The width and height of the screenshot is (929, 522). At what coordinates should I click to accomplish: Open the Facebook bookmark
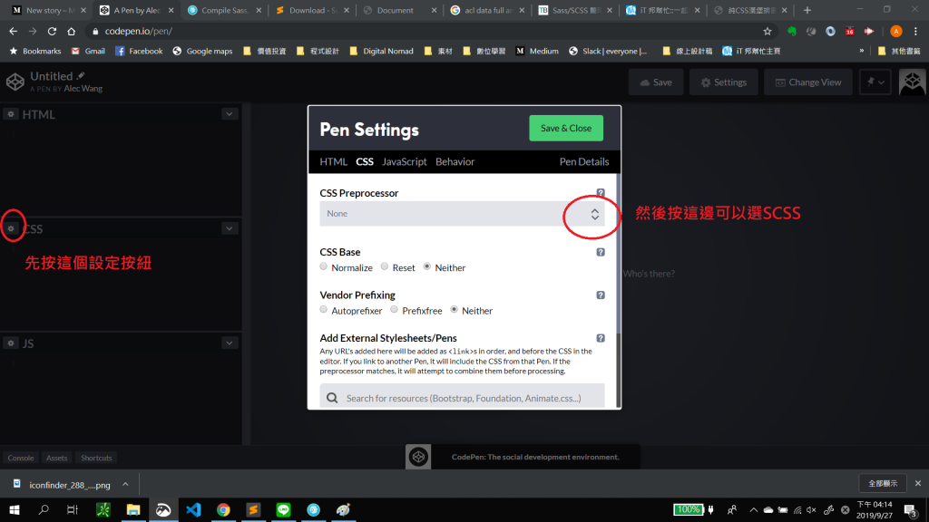pos(139,51)
